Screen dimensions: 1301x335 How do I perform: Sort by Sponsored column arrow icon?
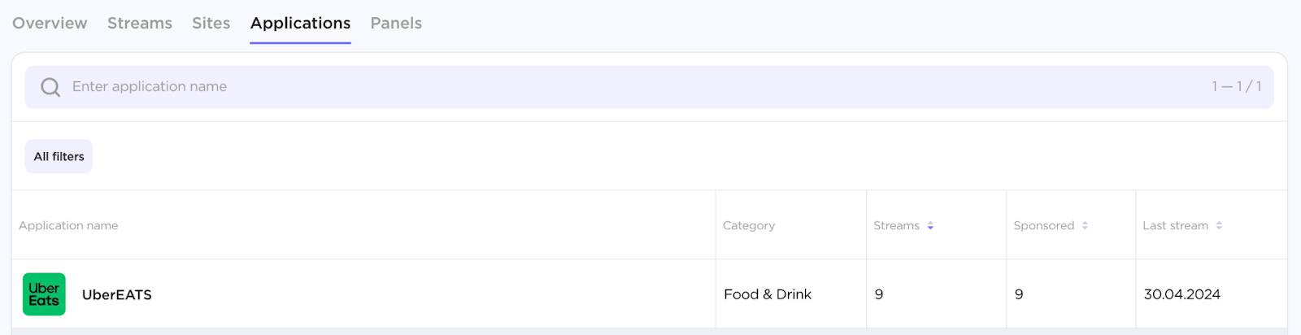coord(1085,226)
